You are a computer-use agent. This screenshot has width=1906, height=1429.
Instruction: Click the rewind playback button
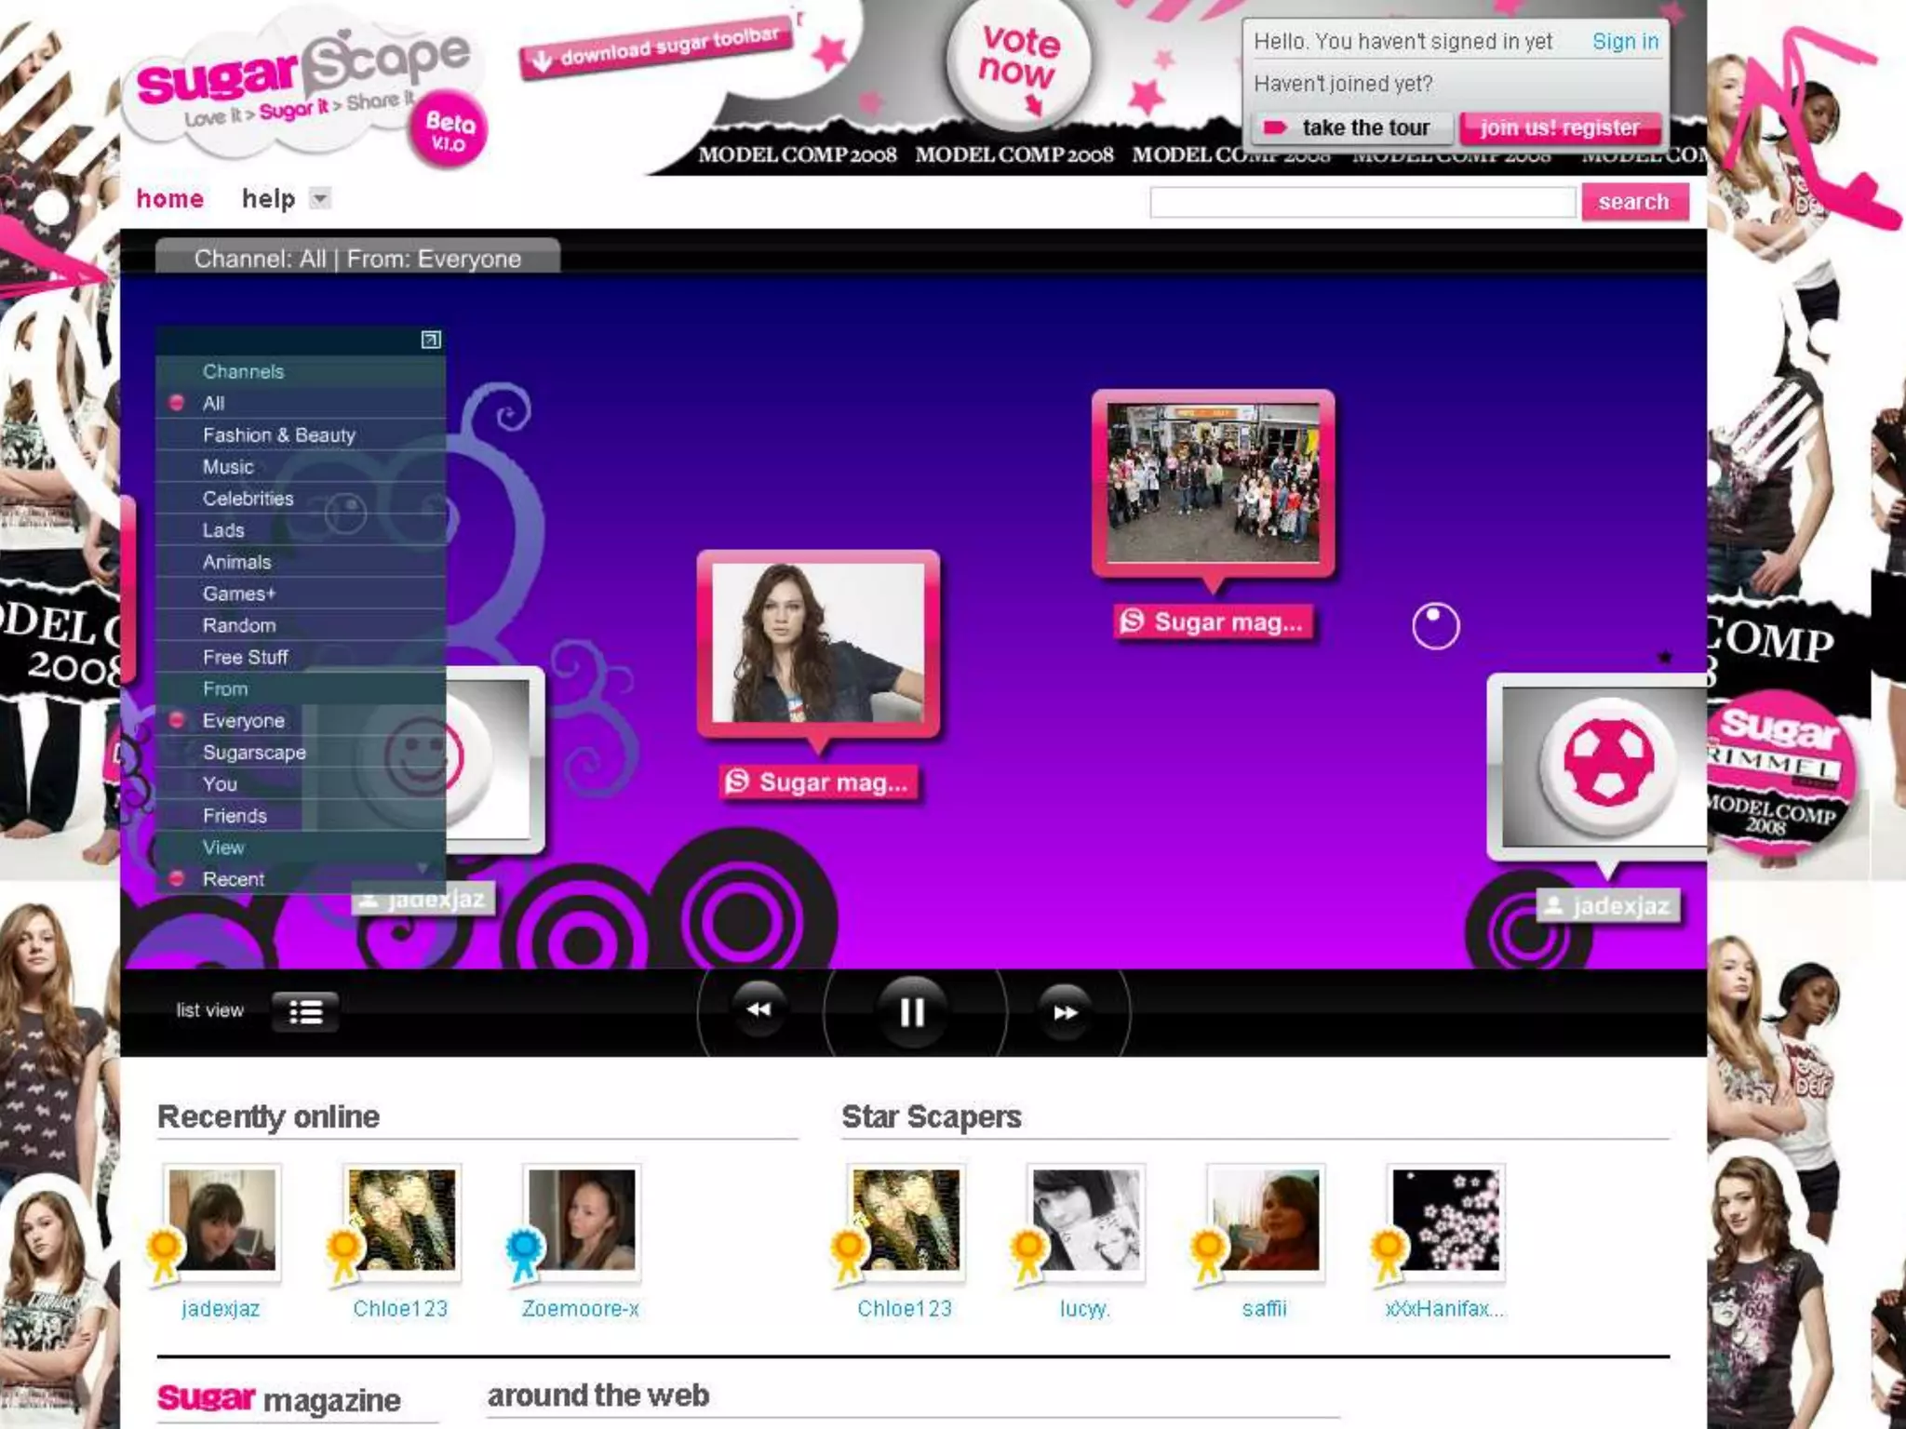(758, 1010)
